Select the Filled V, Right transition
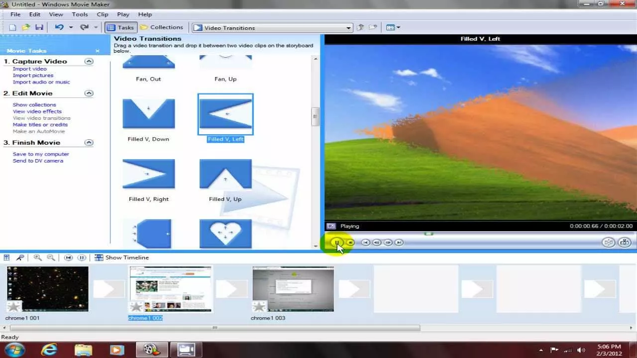637x358 pixels. 148,174
